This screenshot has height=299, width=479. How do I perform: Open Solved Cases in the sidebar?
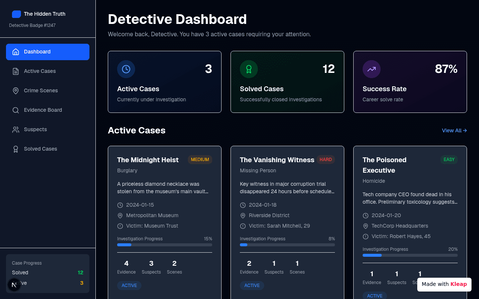pyautogui.click(x=48, y=149)
